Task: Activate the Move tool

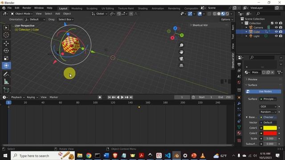Action: (x=6, y=43)
